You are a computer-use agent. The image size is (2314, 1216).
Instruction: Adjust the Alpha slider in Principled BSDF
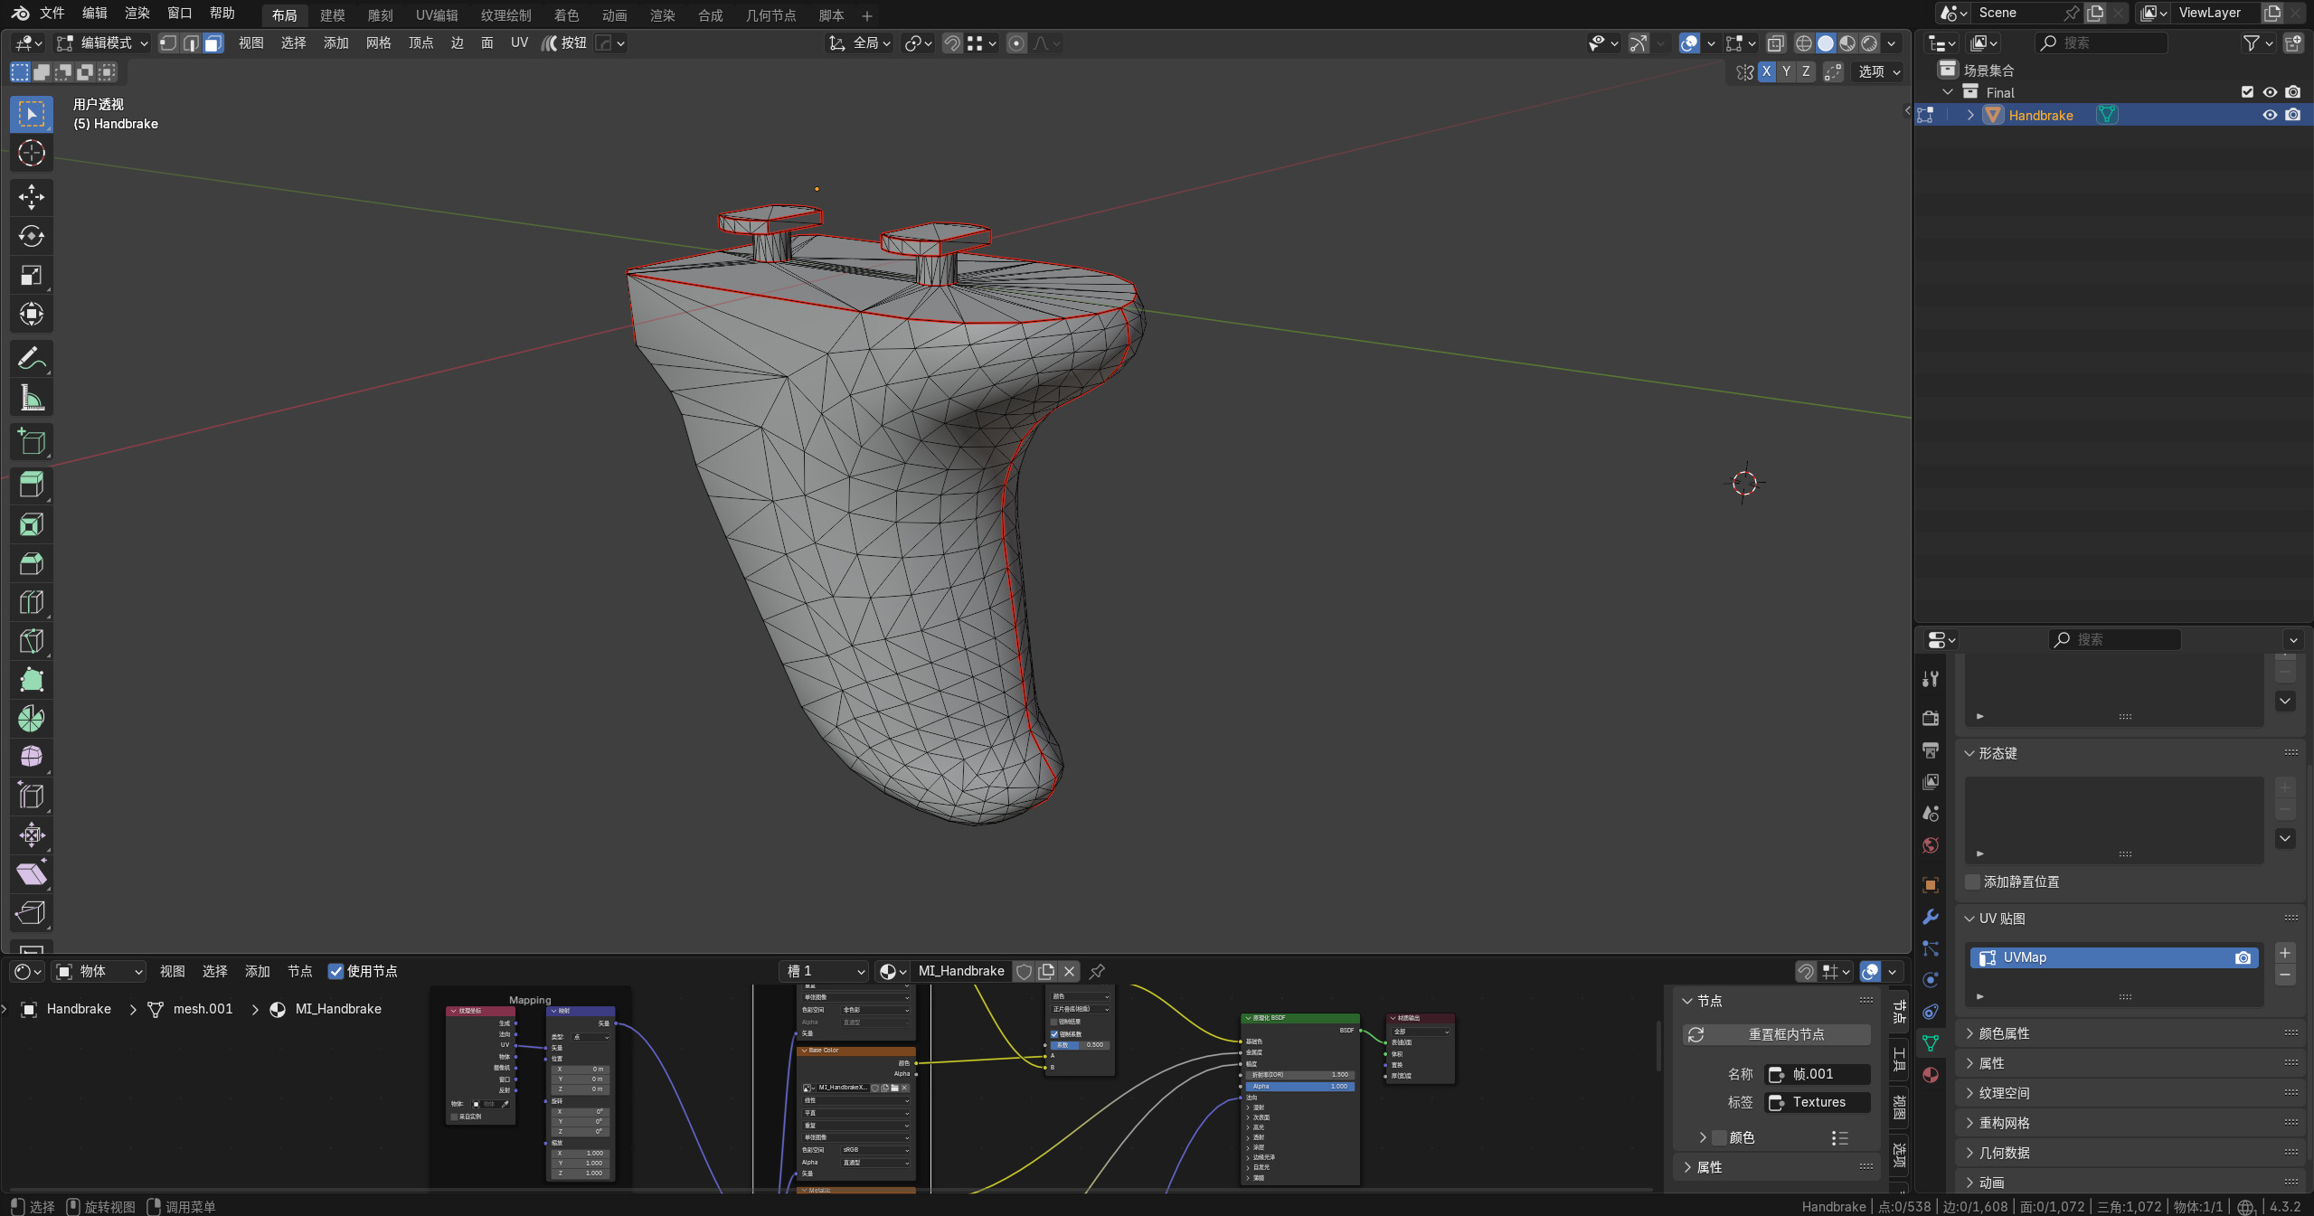click(x=1299, y=1086)
